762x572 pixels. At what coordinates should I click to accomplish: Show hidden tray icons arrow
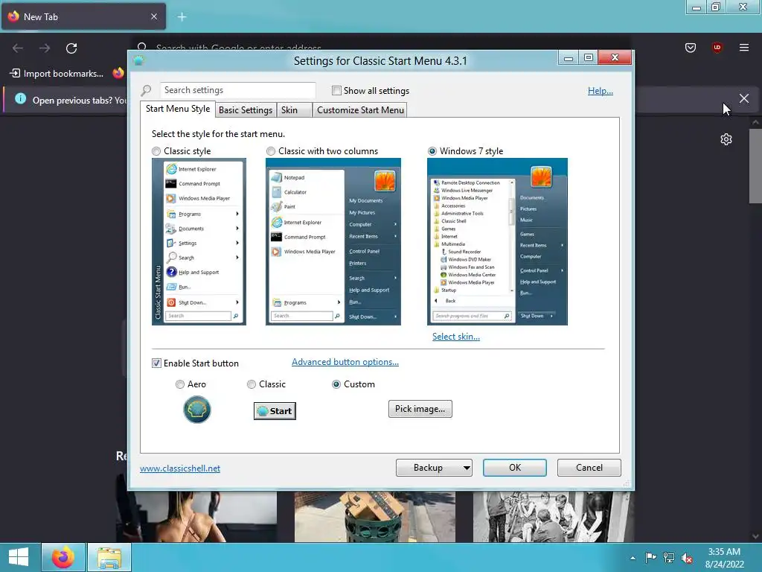pyautogui.click(x=633, y=558)
